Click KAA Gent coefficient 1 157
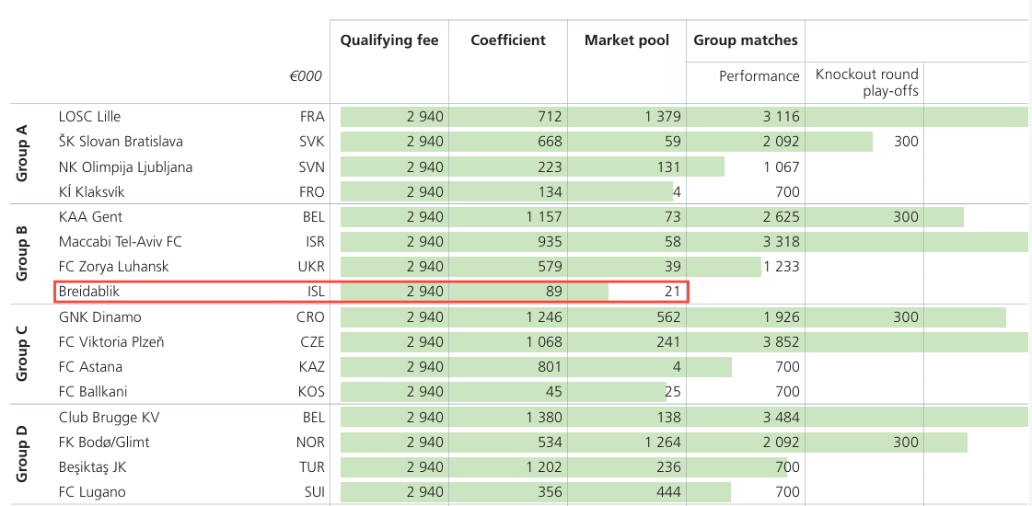The width and height of the screenshot is (1032, 506). click(x=544, y=217)
